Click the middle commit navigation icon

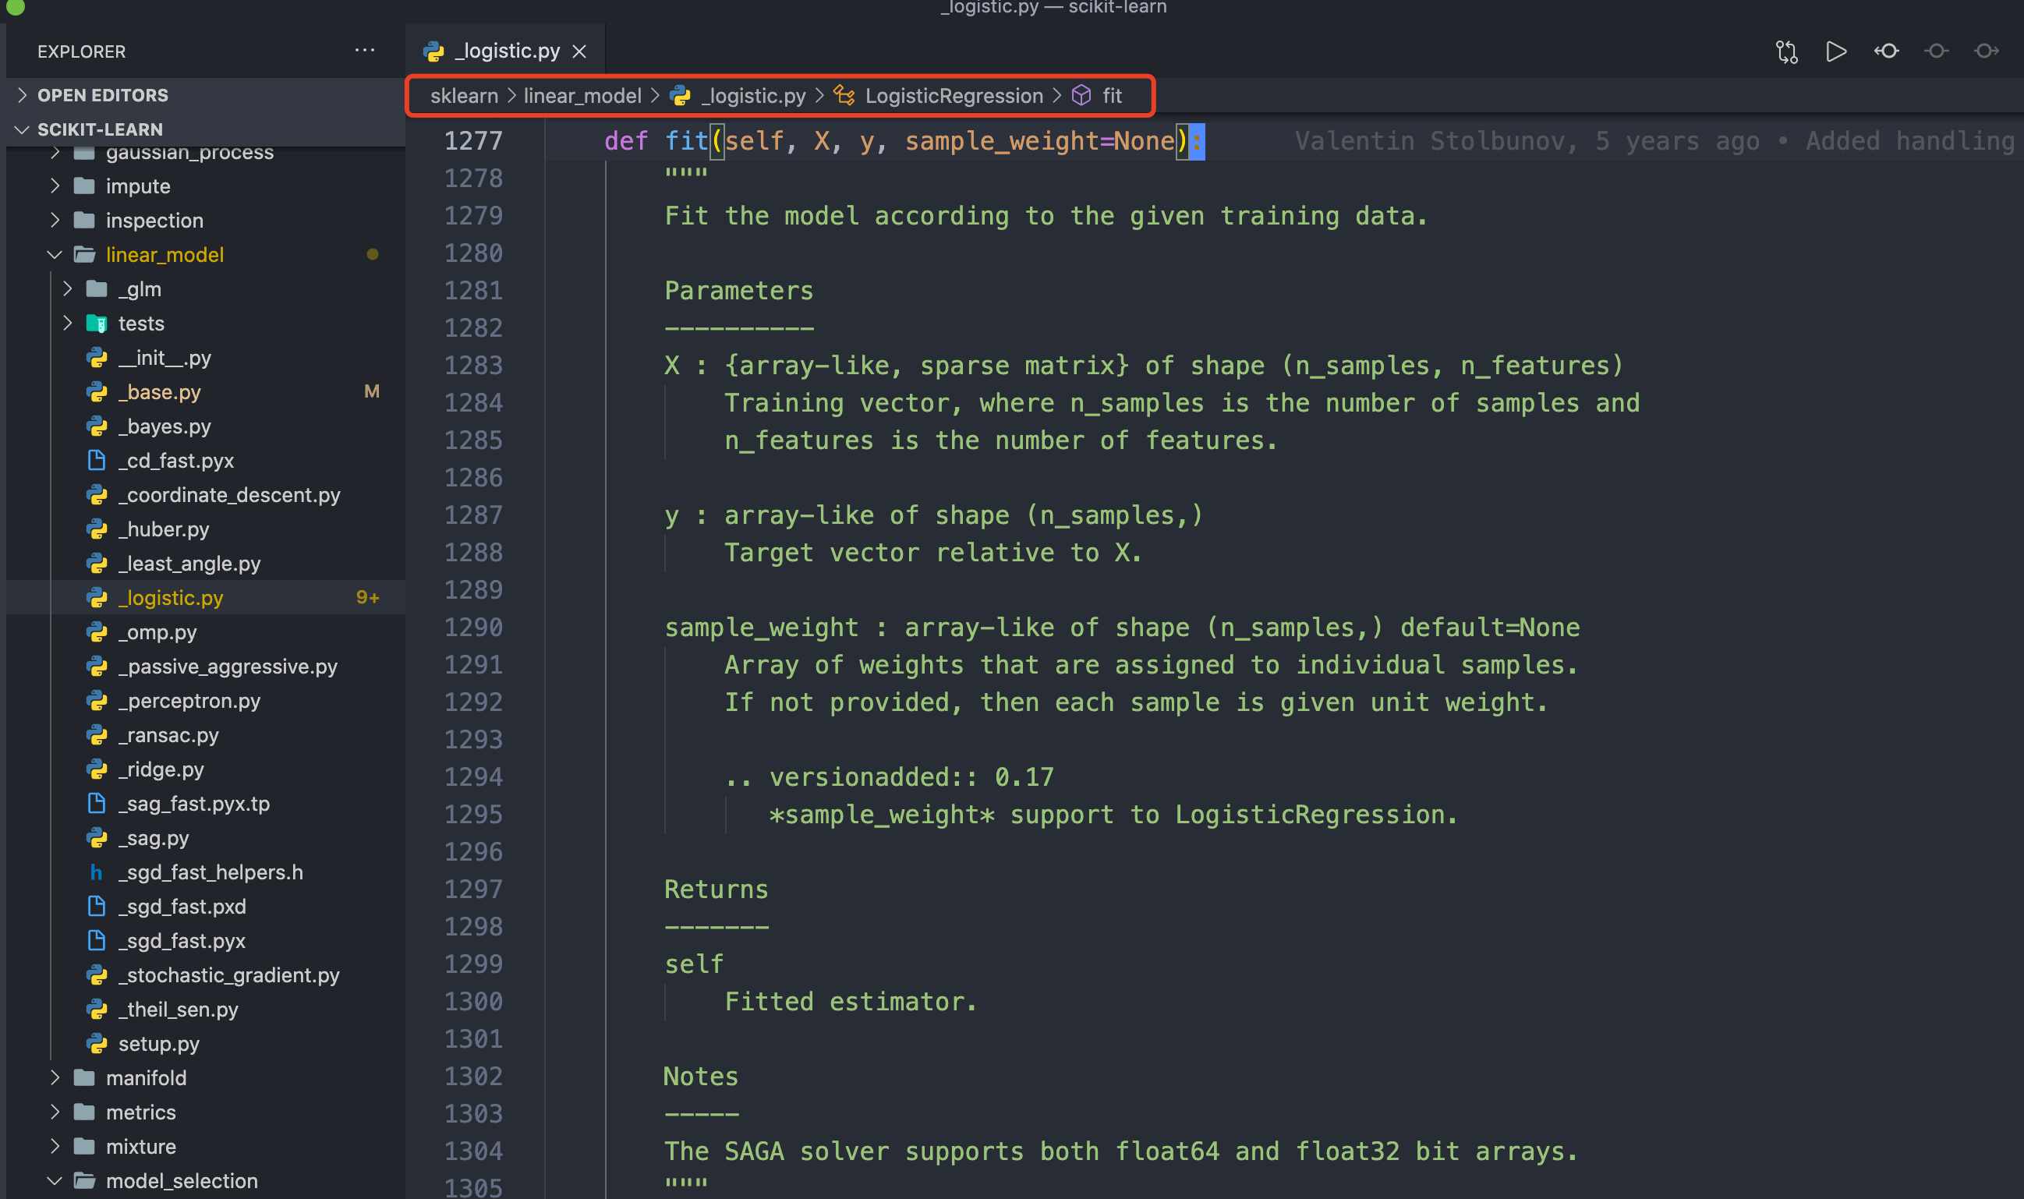point(1936,51)
